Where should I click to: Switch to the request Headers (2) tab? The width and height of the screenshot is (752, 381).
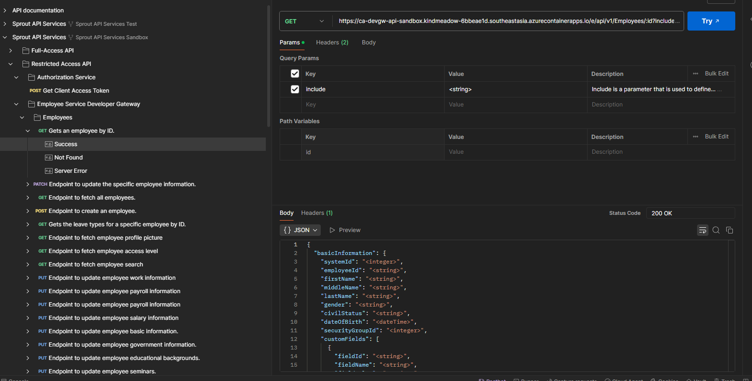[x=332, y=42]
